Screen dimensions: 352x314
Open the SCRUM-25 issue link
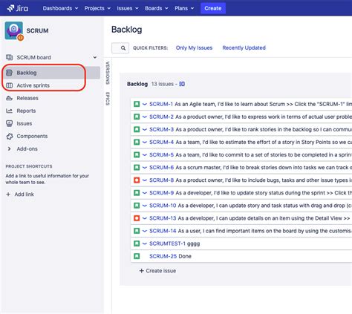point(163,256)
